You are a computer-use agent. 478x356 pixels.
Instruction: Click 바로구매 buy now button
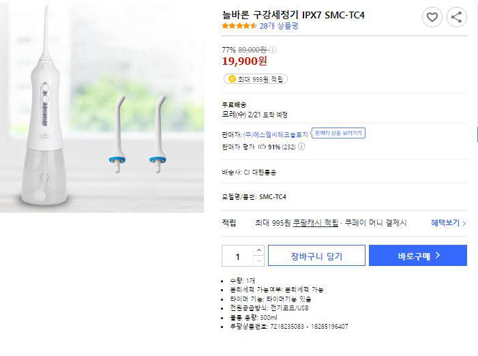[418, 256]
